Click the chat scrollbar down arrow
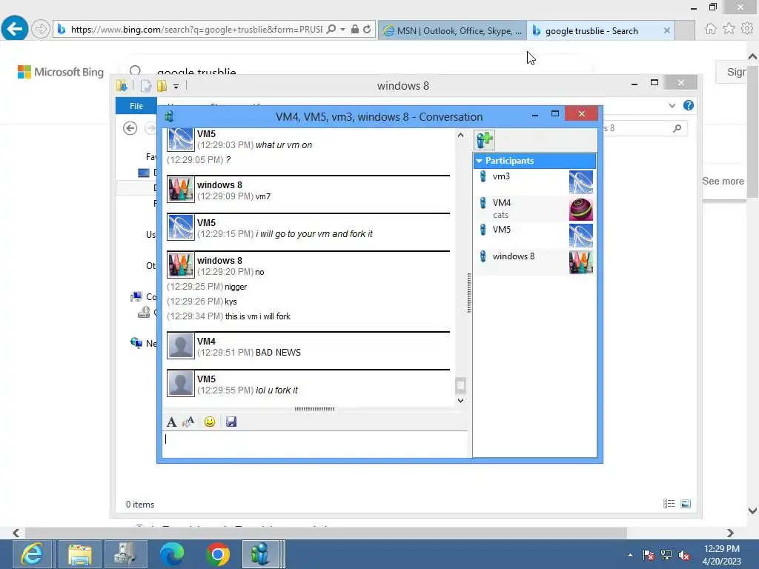Screen dimensions: 759x569 [x=460, y=401]
